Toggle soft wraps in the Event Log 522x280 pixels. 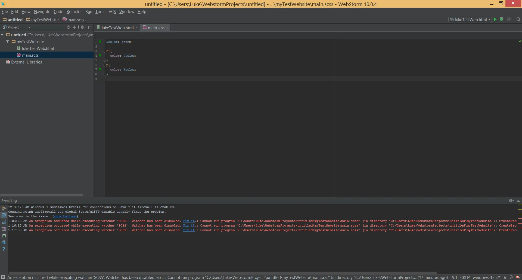click(x=4, y=222)
